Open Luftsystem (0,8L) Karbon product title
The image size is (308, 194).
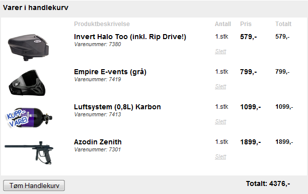click(117, 107)
